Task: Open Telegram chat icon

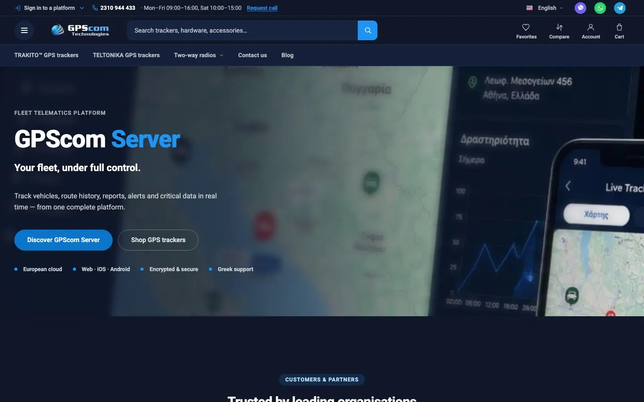Action: coord(620,8)
